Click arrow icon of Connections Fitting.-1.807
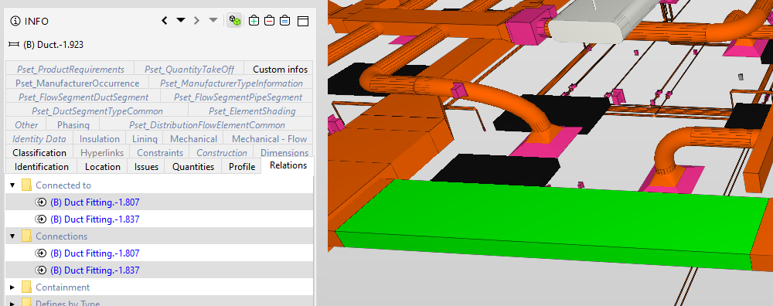Viewport: 773px width, 306px height. click(42, 253)
